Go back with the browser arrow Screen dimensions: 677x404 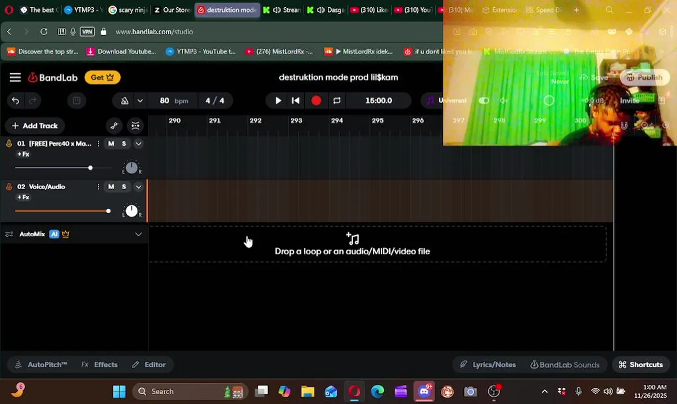point(9,32)
